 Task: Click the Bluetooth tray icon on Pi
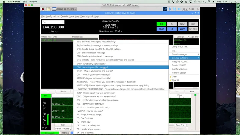(x=170, y=9)
